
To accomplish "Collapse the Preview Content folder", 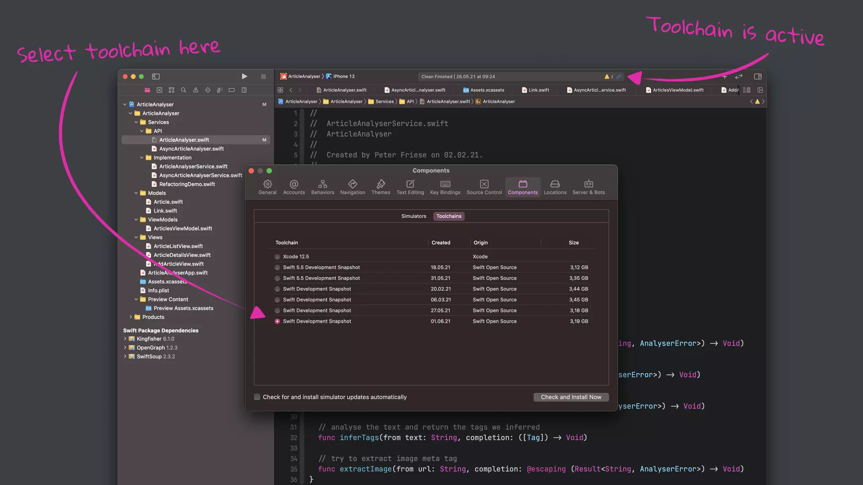I will [x=136, y=299].
